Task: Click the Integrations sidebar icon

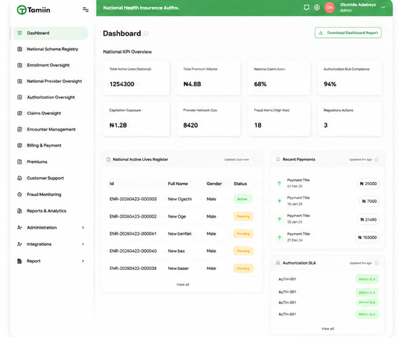Action: click(x=20, y=244)
